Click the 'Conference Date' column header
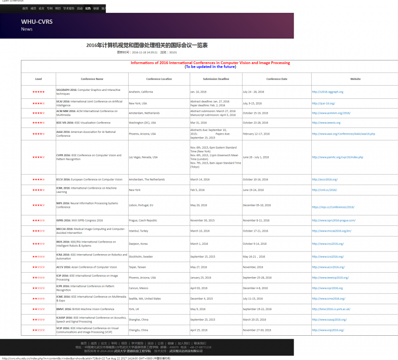The image size is (398, 360). pyautogui.click(x=277, y=79)
